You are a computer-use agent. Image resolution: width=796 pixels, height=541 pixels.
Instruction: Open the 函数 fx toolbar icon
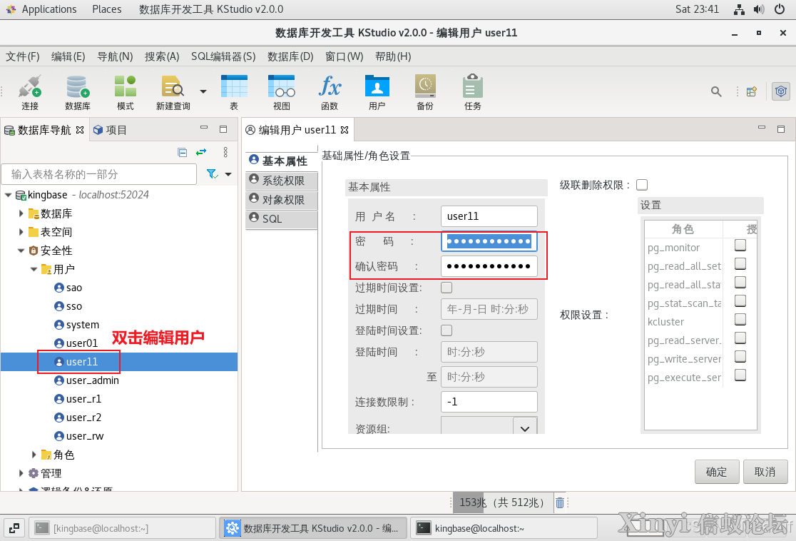point(330,93)
